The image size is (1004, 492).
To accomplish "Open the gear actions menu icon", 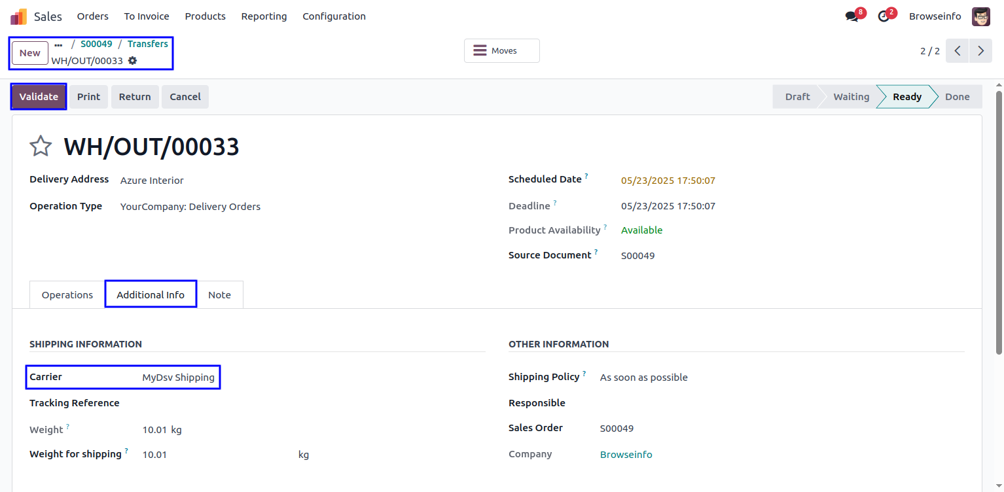I will click(133, 61).
